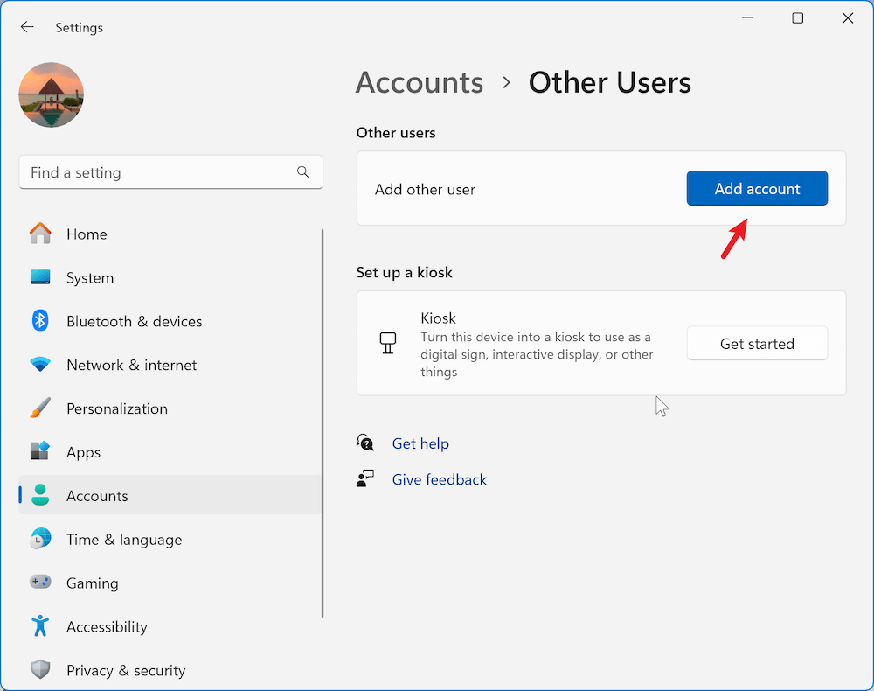Click the Network & internet globe icon

[x=40, y=365]
